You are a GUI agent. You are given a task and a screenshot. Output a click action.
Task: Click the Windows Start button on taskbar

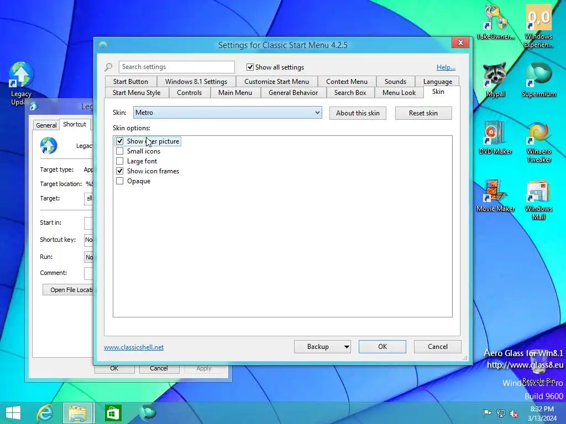tap(13, 413)
